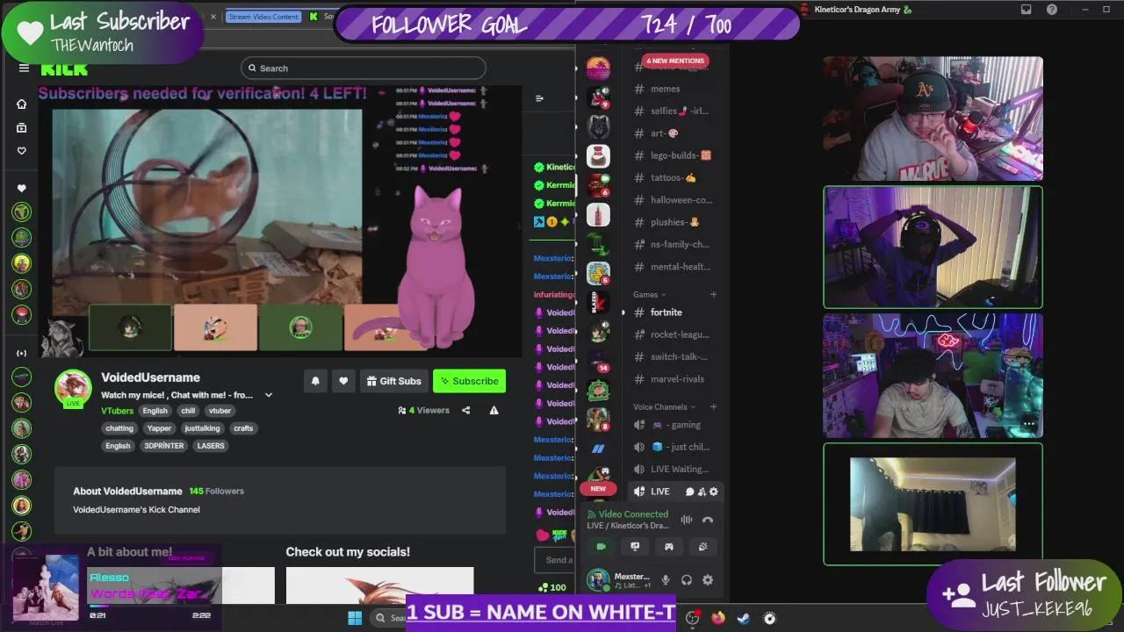Disconnect from the Discord voice call
Viewport: 1124px width, 632px height.
tap(708, 520)
